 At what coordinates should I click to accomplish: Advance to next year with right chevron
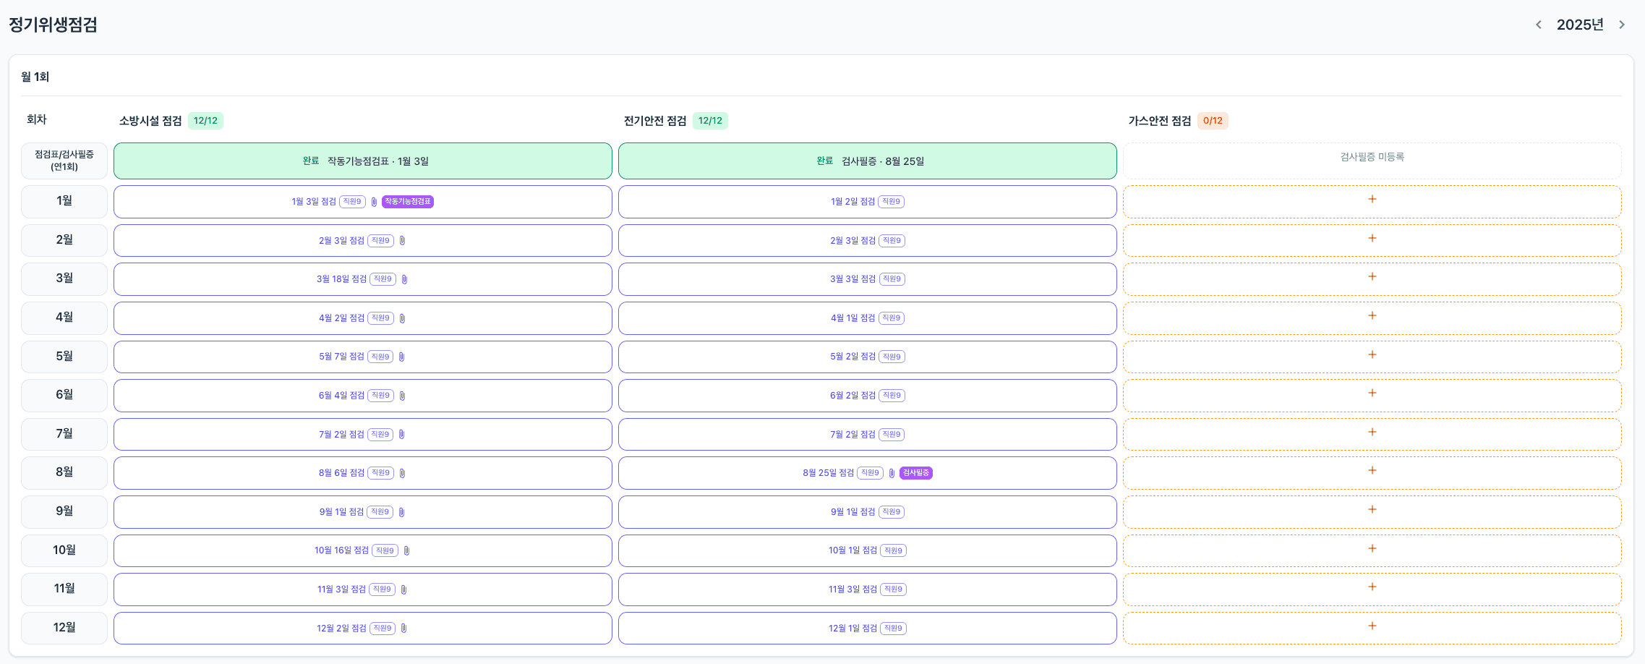click(1622, 25)
